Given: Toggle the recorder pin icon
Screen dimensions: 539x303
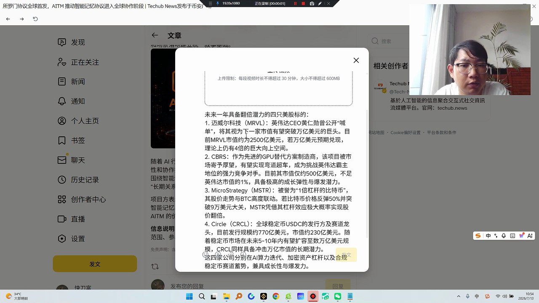Looking at the screenshot, I should click(x=218, y=3).
